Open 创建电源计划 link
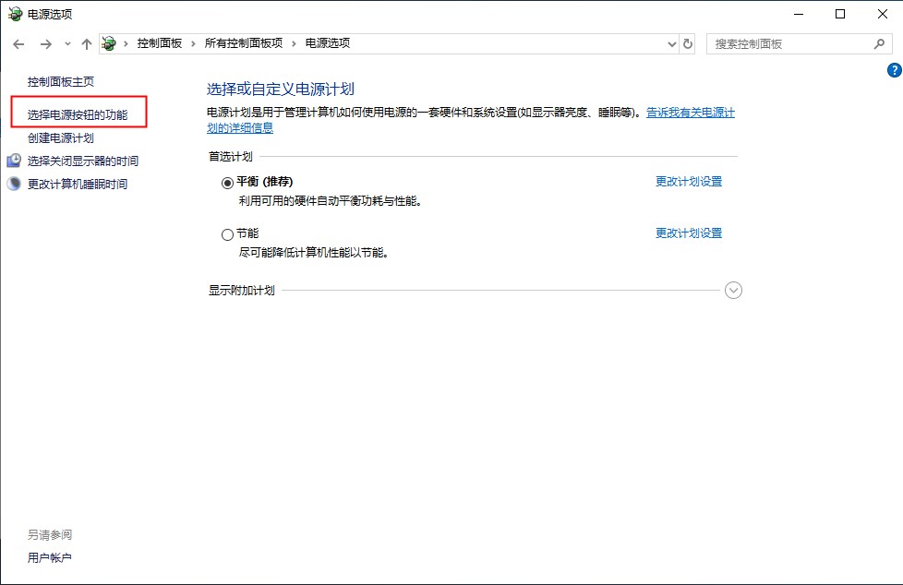 [61, 138]
